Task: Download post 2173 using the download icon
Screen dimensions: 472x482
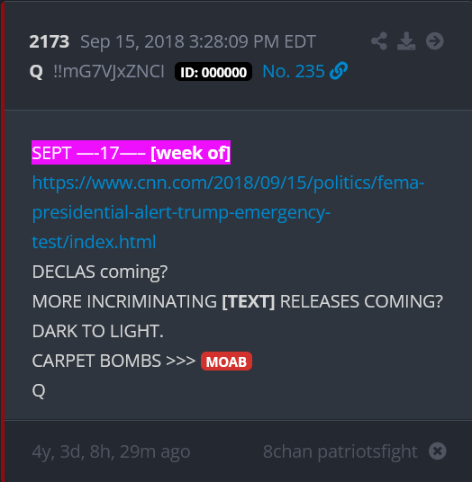Action: pyautogui.click(x=406, y=41)
